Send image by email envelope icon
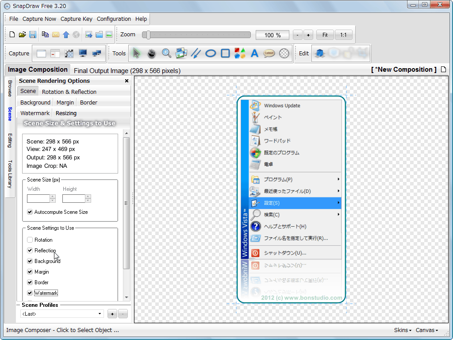 click(55, 35)
